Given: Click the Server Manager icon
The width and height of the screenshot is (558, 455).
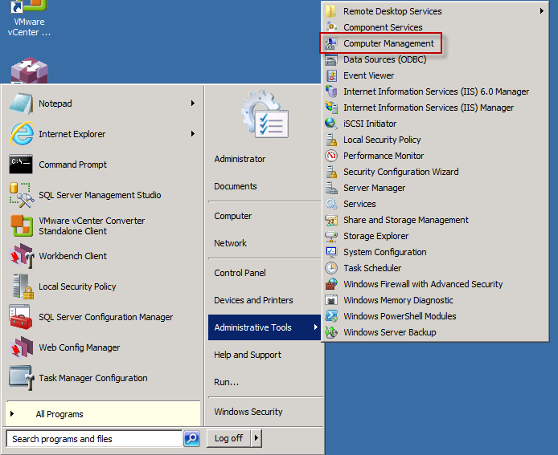Looking at the screenshot, I should click(331, 188).
